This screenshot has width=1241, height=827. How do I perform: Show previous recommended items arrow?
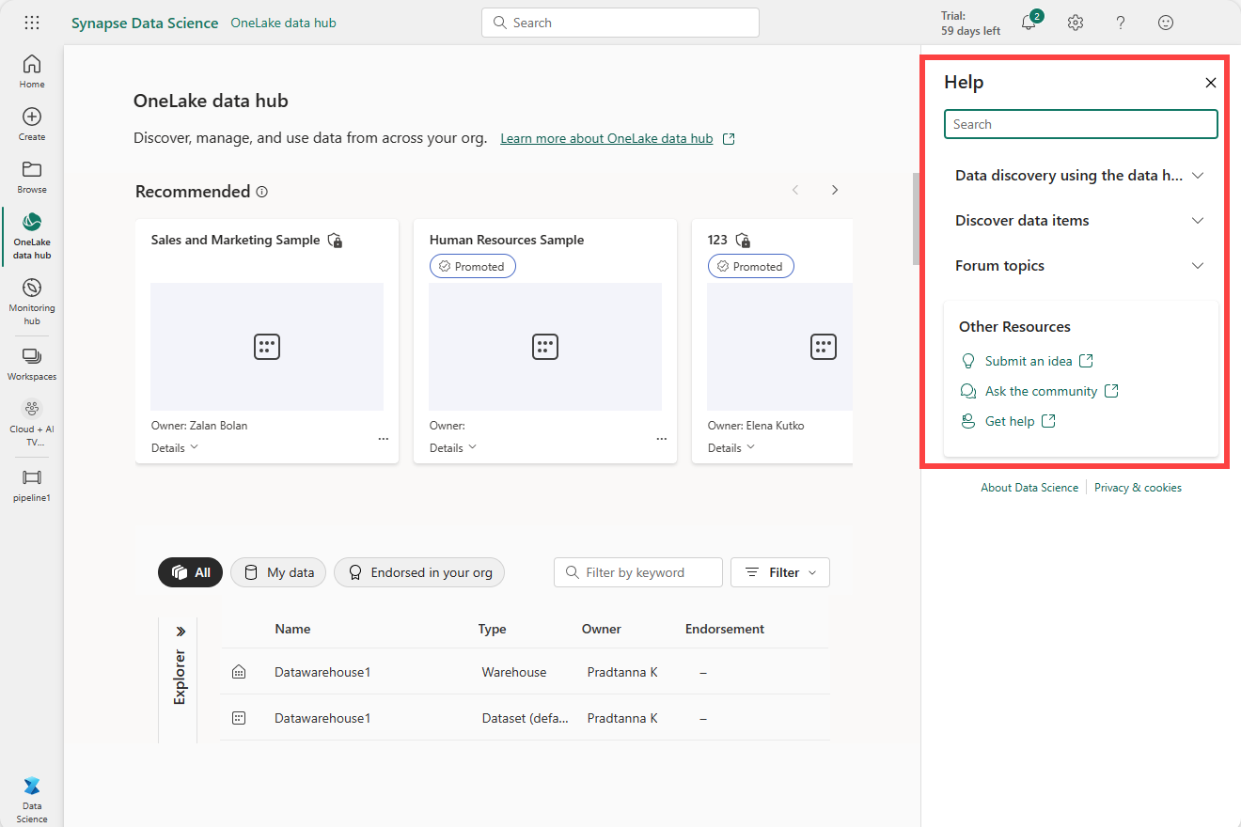795,190
